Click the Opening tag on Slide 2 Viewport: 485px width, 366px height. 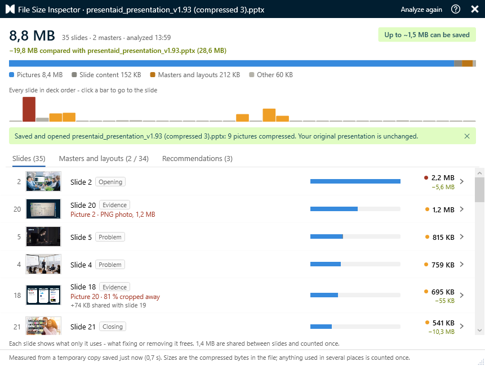[x=110, y=182]
